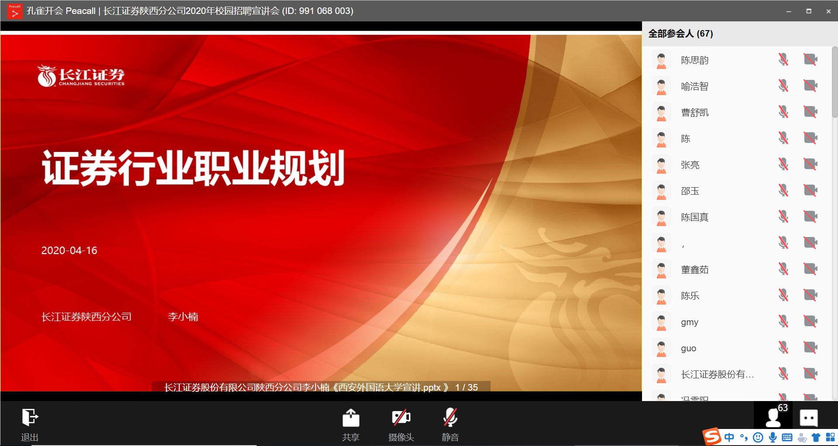Close the Peacall meeting window
838x446 pixels.
click(x=828, y=11)
